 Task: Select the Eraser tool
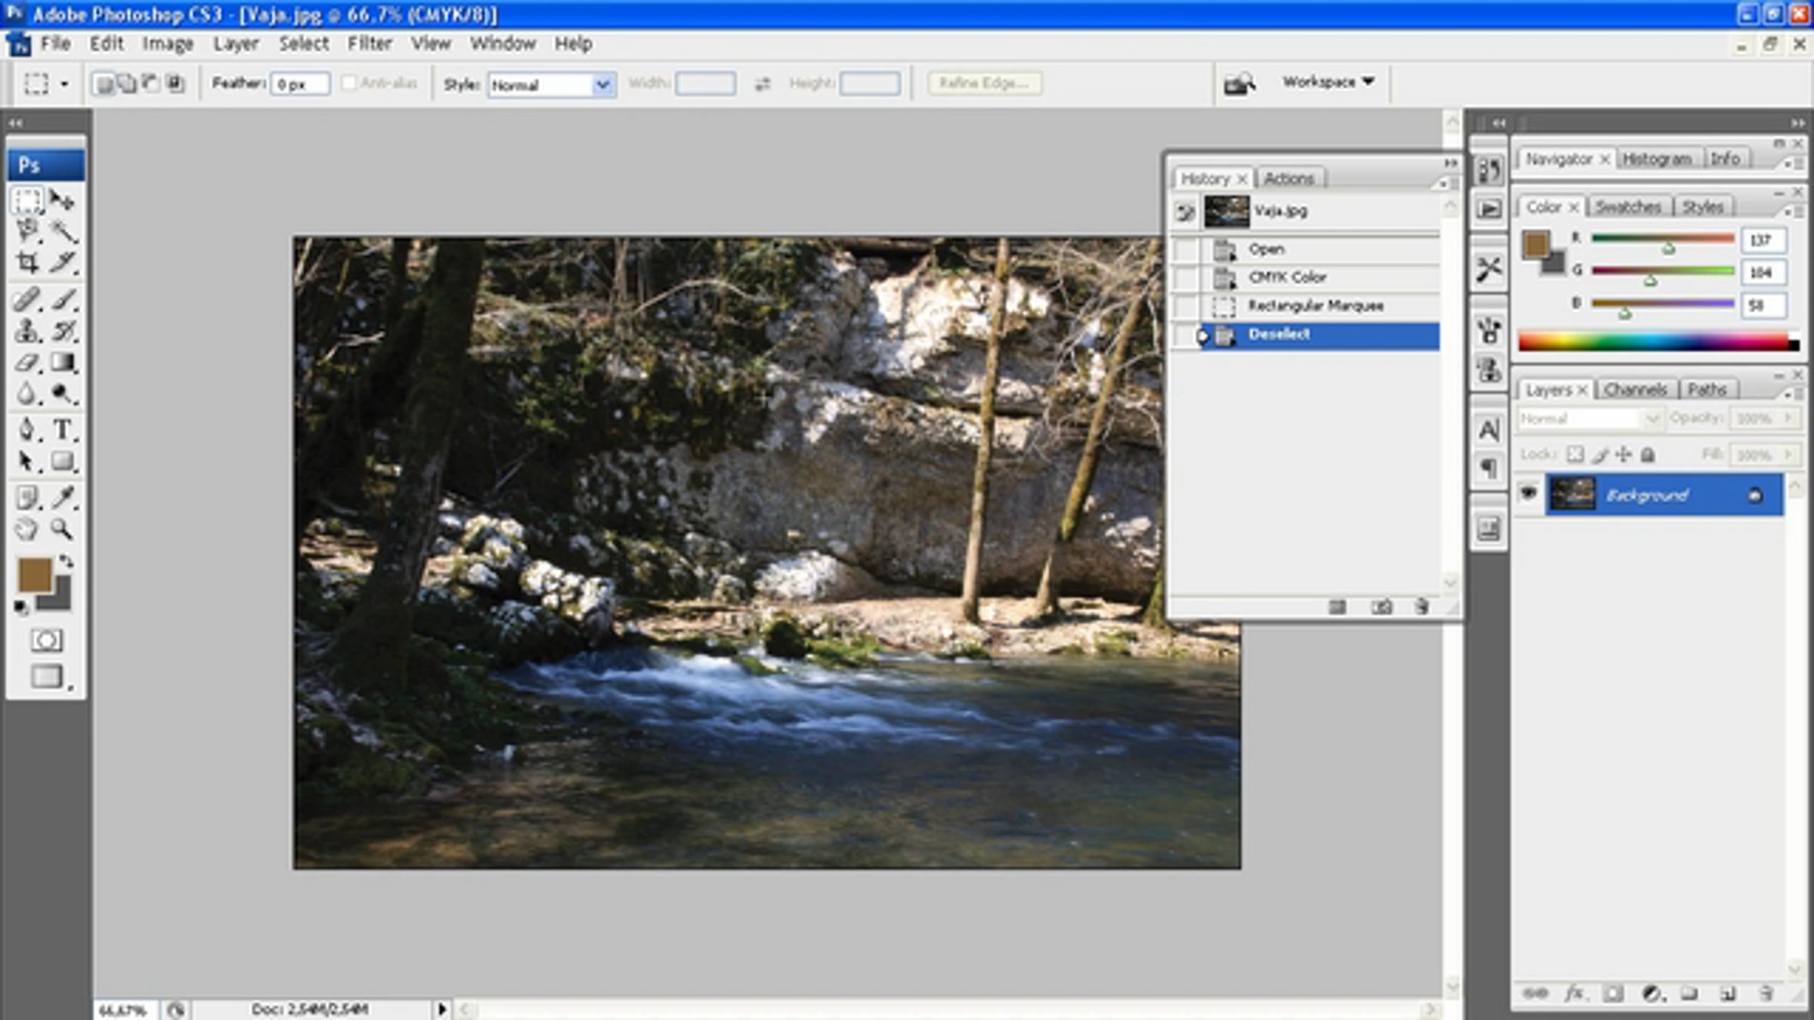pyautogui.click(x=28, y=363)
